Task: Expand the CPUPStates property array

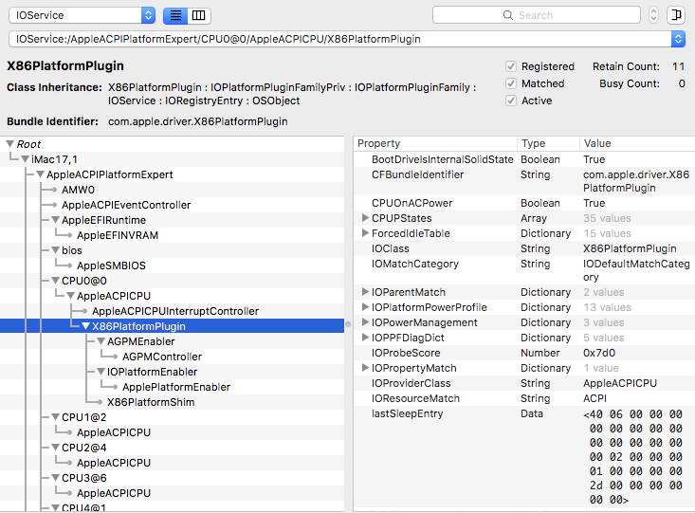Action: pos(366,218)
